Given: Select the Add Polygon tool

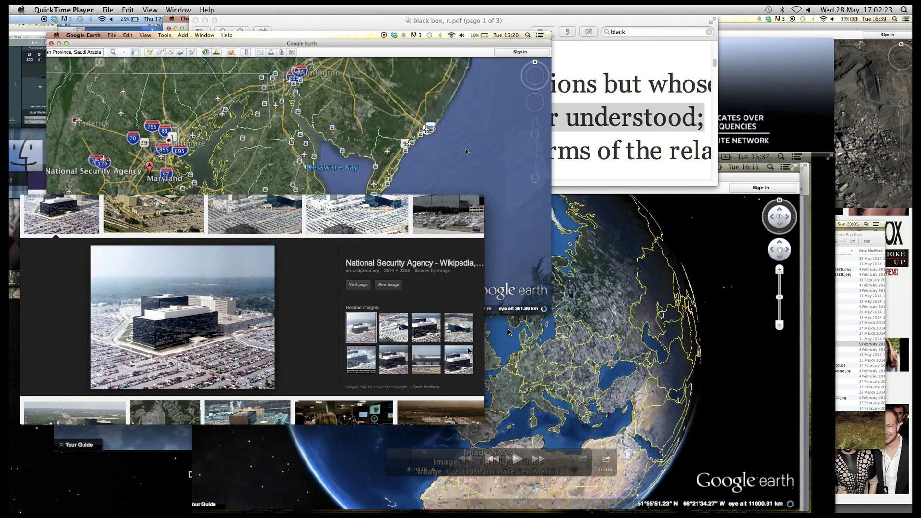Looking at the screenshot, I should point(160,52).
